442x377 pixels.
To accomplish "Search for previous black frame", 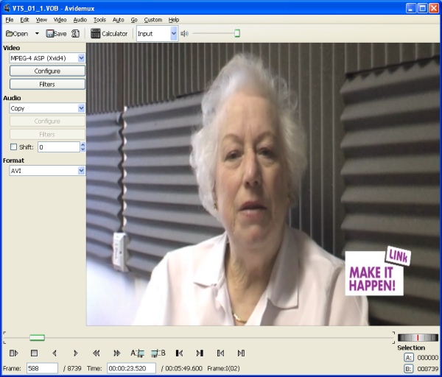I will coord(179,353).
